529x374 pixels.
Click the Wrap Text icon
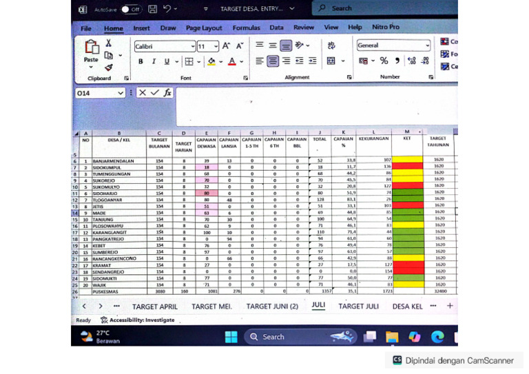331,45
